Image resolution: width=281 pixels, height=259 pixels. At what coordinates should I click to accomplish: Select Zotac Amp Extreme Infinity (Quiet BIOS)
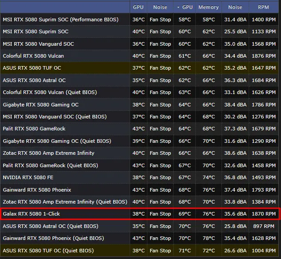(65, 202)
